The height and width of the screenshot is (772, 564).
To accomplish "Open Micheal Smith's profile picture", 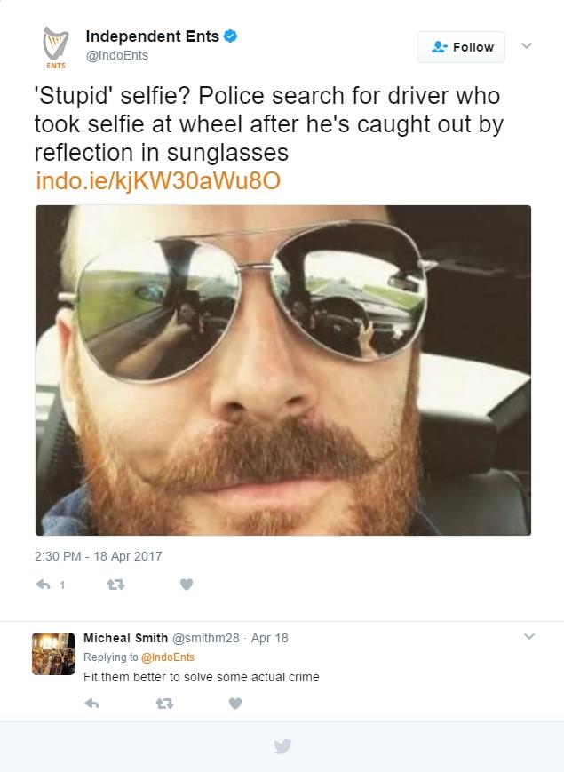I will click(x=53, y=654).
